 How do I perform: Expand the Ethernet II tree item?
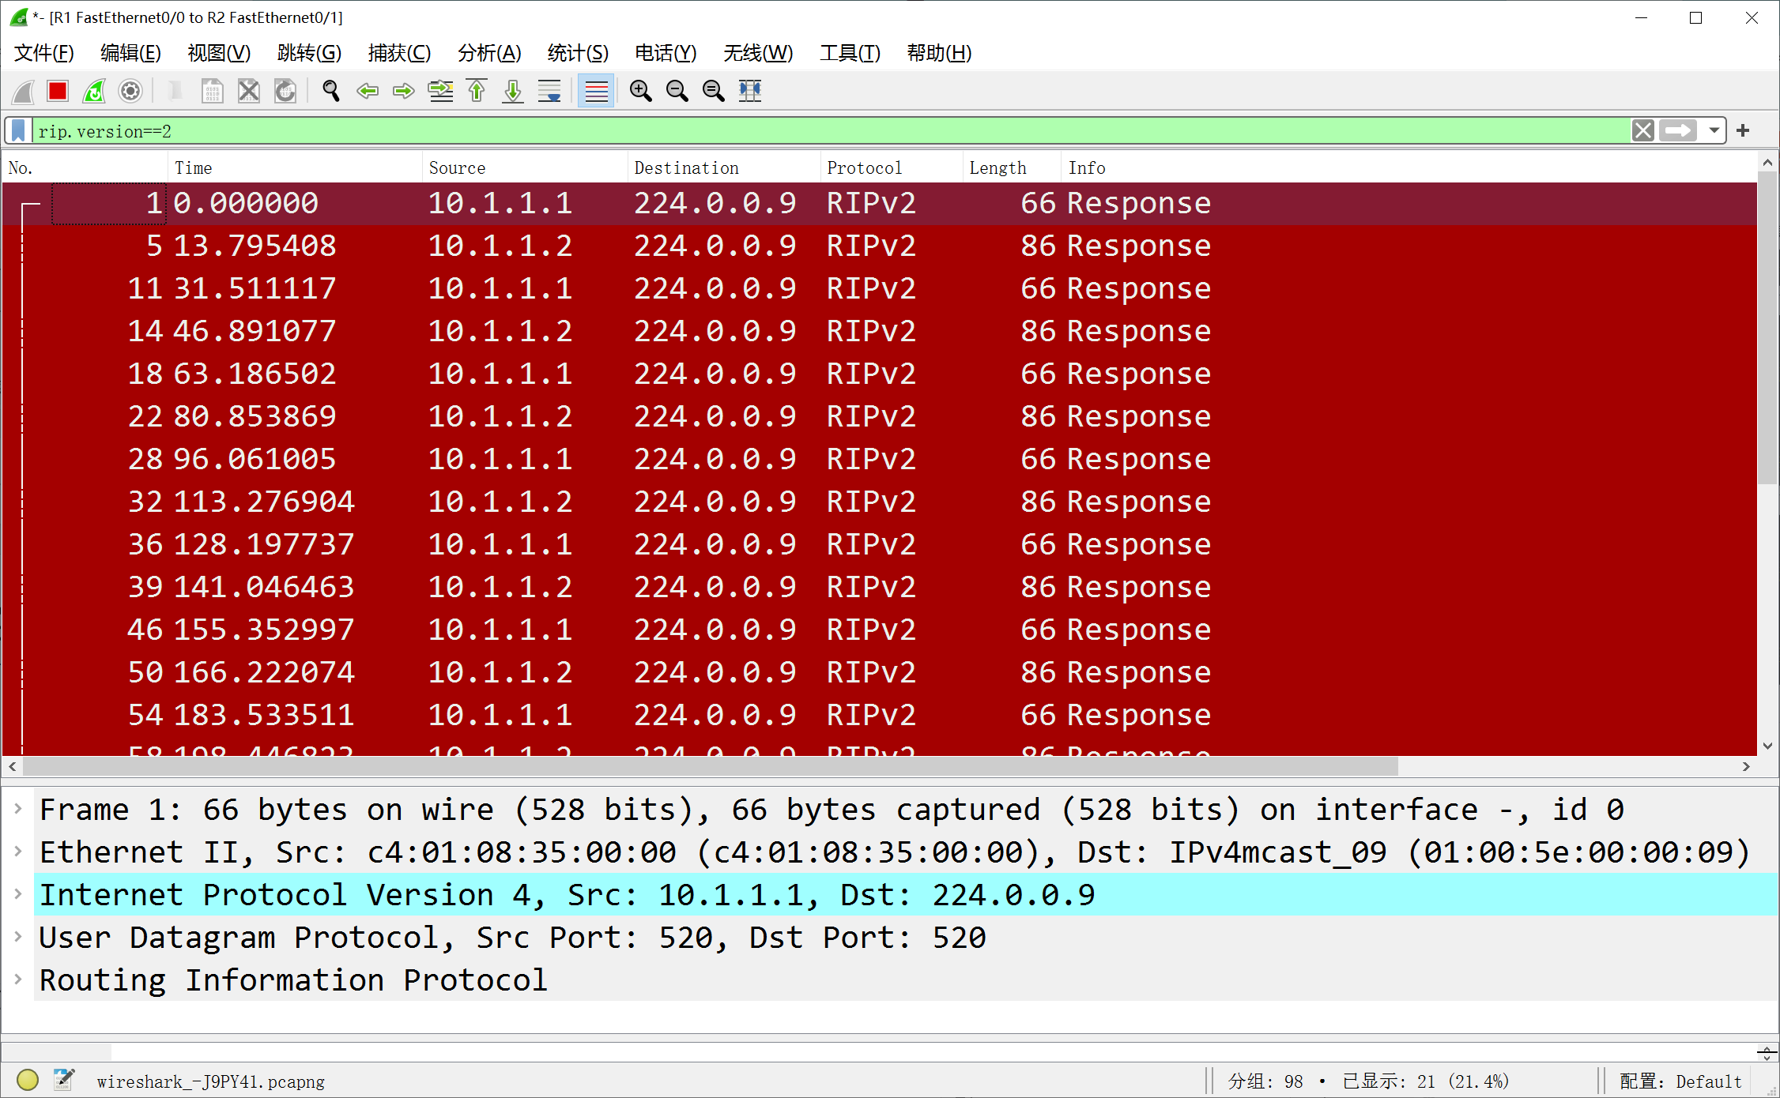19,852
